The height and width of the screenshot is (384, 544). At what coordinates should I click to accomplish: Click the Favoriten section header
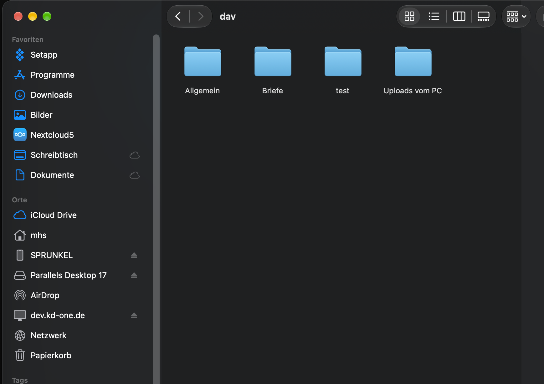28,39
